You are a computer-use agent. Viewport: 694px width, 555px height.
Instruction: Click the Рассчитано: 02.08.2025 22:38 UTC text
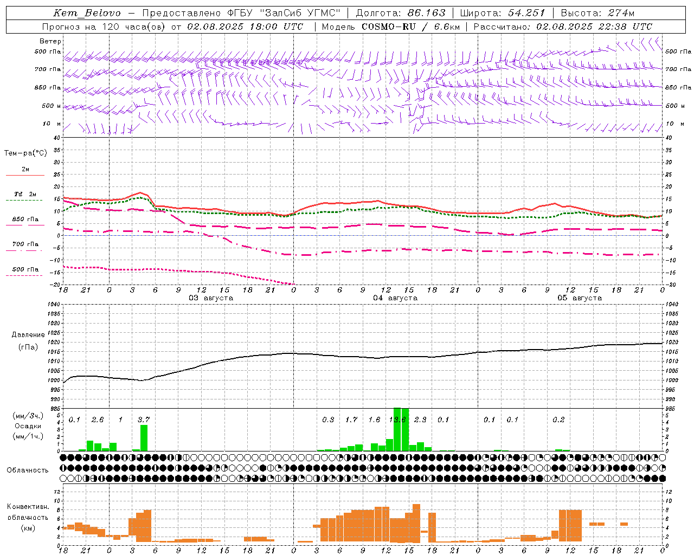tap(563, 27)
